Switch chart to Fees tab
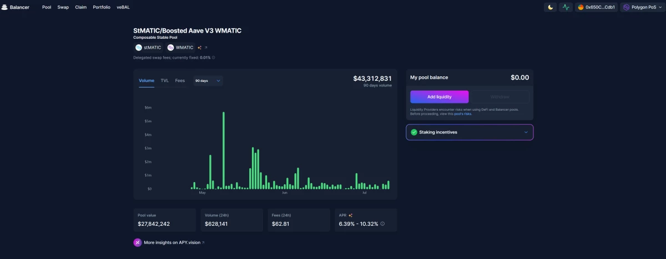 180,81
